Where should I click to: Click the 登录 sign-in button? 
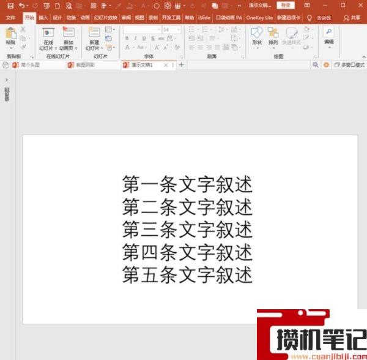coord(286,5)
